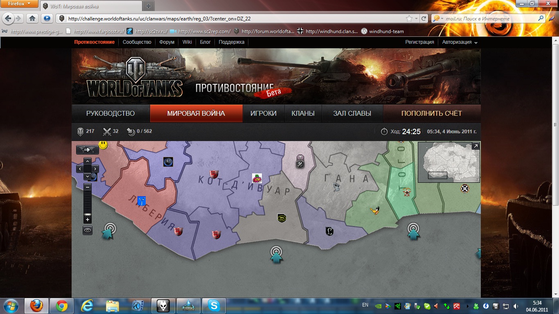
Task: Expand the minimap with the arrow icon
Action: point(476,146)
